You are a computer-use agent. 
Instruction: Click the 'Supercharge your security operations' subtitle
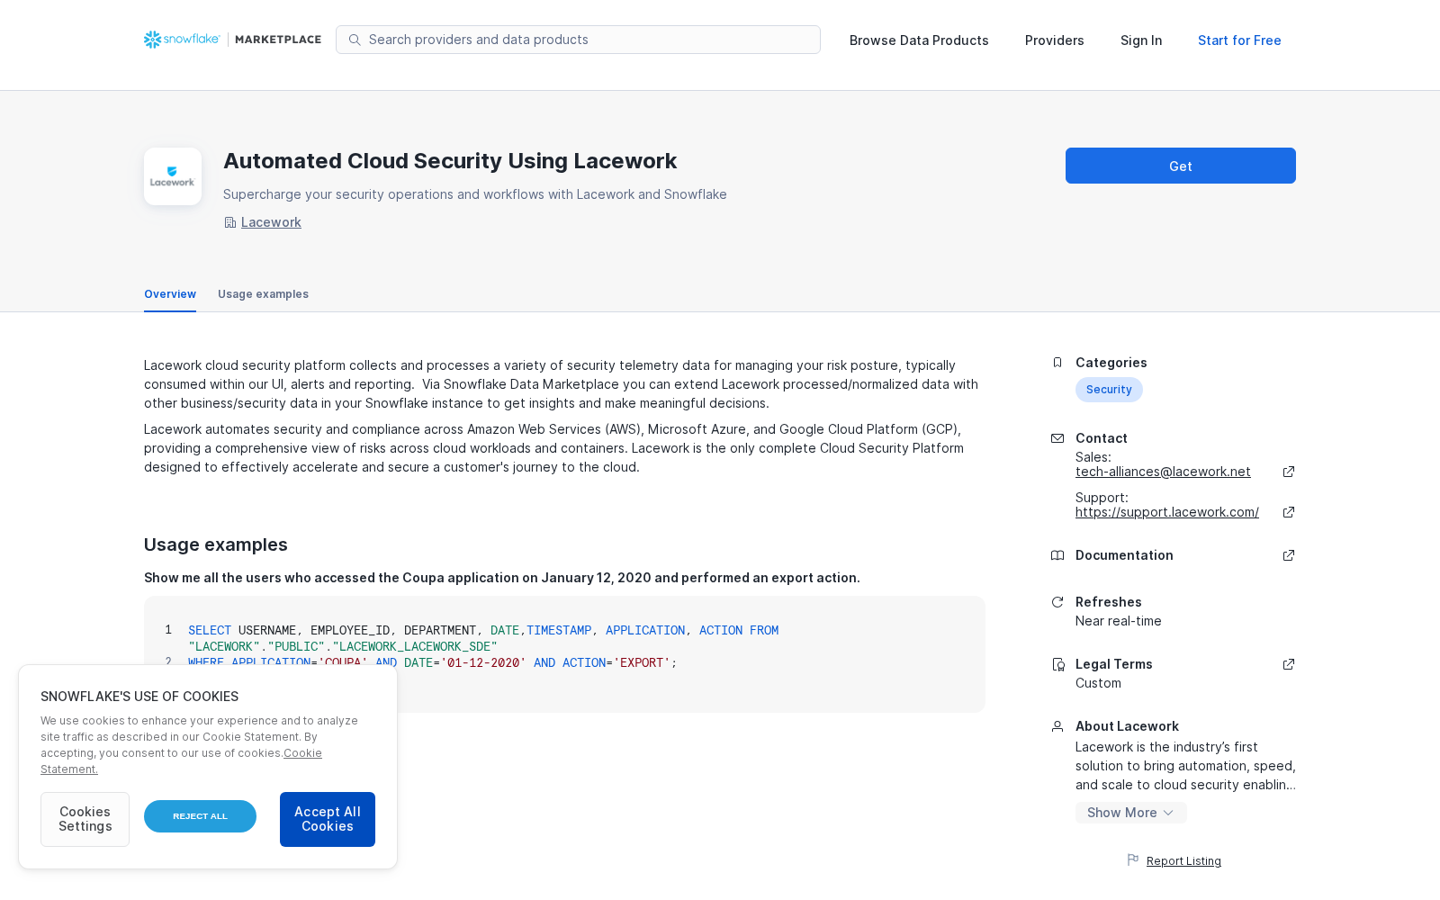pos(475,194)
